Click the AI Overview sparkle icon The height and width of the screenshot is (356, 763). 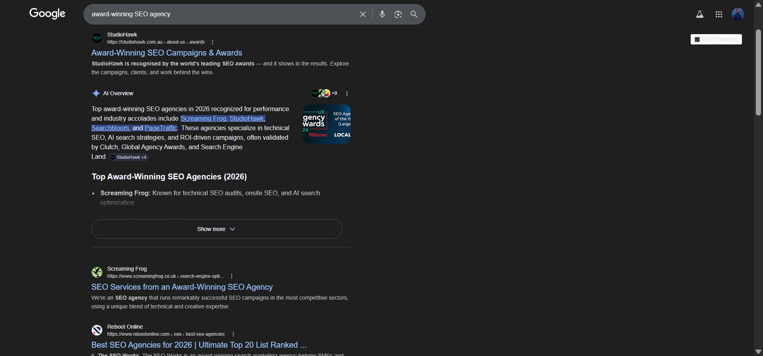click(96, 93)
